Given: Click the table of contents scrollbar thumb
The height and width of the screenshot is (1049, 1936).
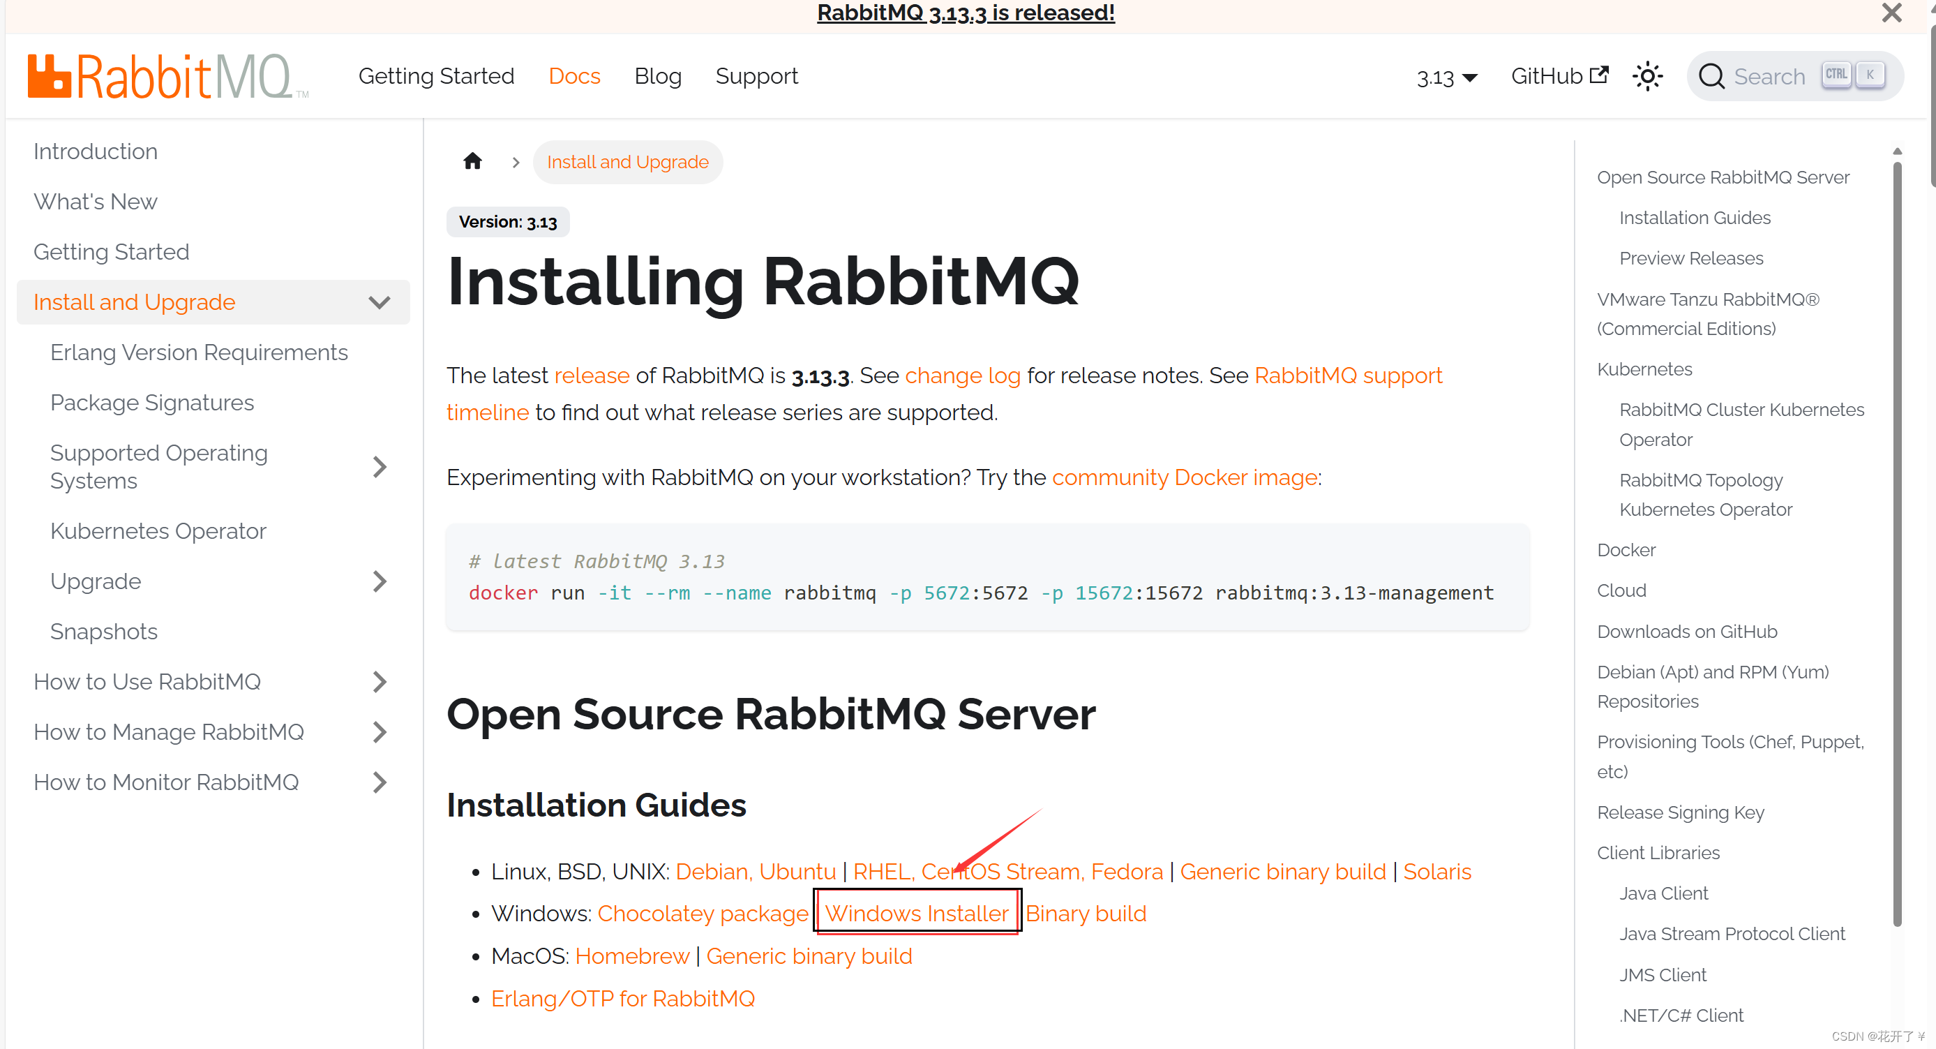Looking at the screenshot, I should (x=1897, y=544).
